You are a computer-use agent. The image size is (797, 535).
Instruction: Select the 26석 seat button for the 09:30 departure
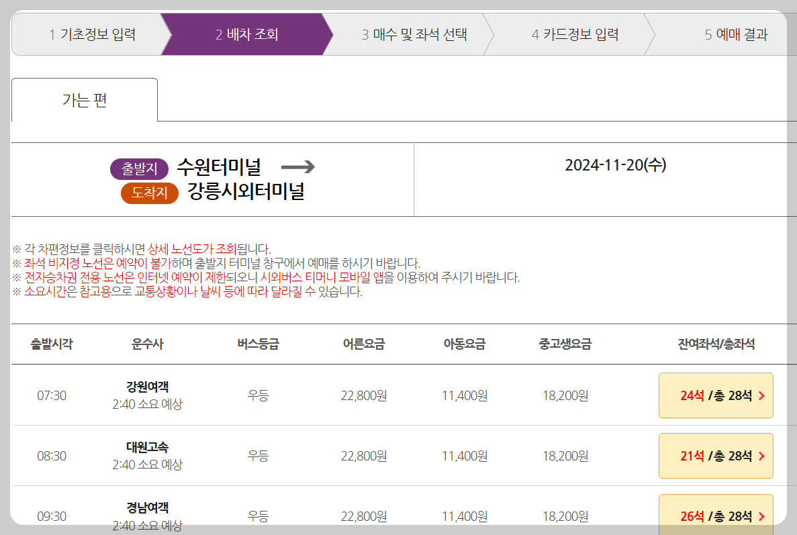coord(716,516)
